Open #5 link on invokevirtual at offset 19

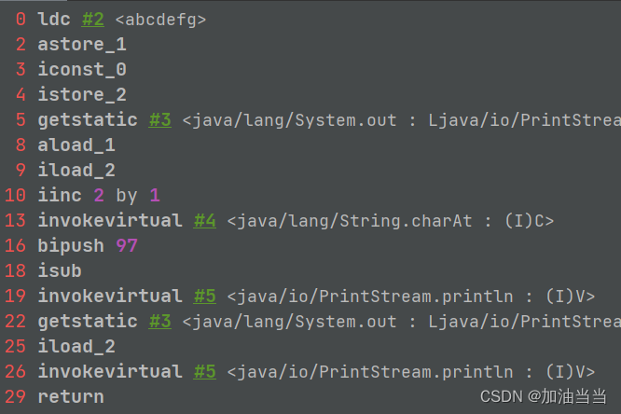[204, 296]
